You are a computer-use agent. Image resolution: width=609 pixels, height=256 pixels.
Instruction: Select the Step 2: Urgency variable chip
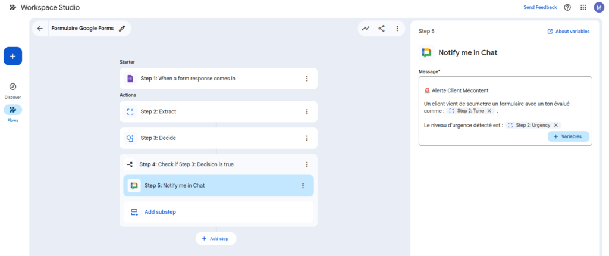pyautogui.click(x=533, y=125)
